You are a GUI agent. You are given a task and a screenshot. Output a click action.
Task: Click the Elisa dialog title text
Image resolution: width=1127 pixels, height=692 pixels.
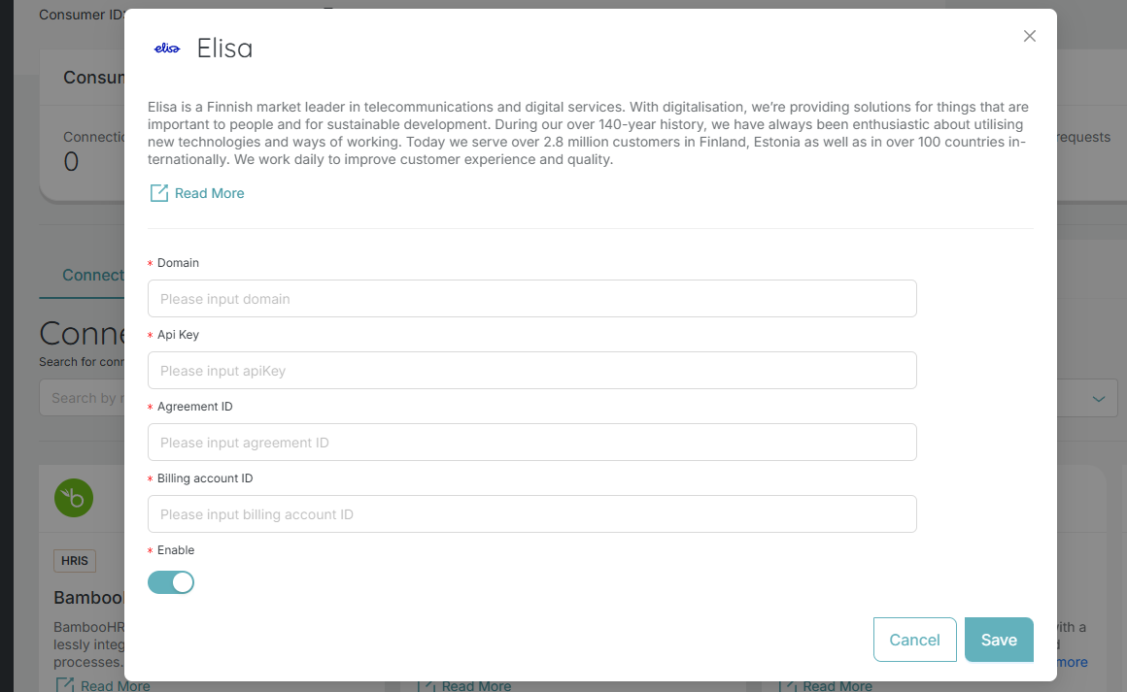pyautogui.click(x=225, y=49)
